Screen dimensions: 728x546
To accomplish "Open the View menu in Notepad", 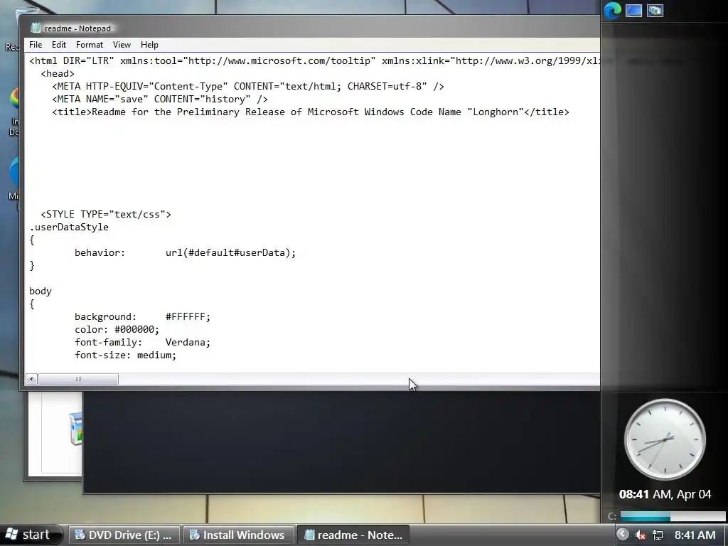I will [122, 45].
